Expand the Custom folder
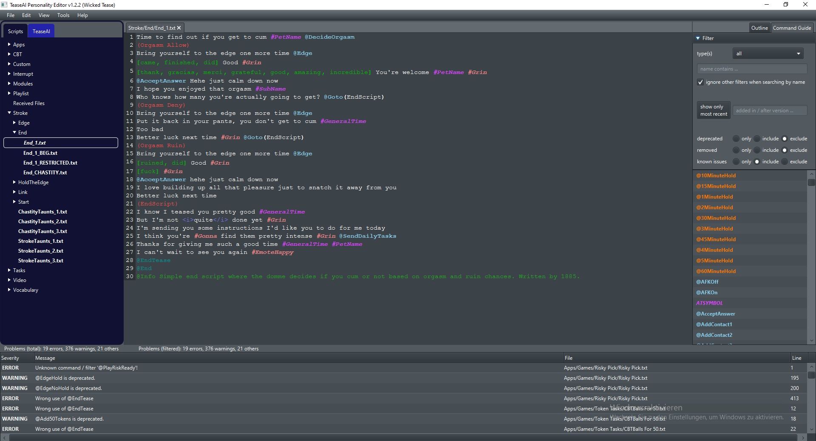This screenshot has width=816, height=441. tap(9, 64)
